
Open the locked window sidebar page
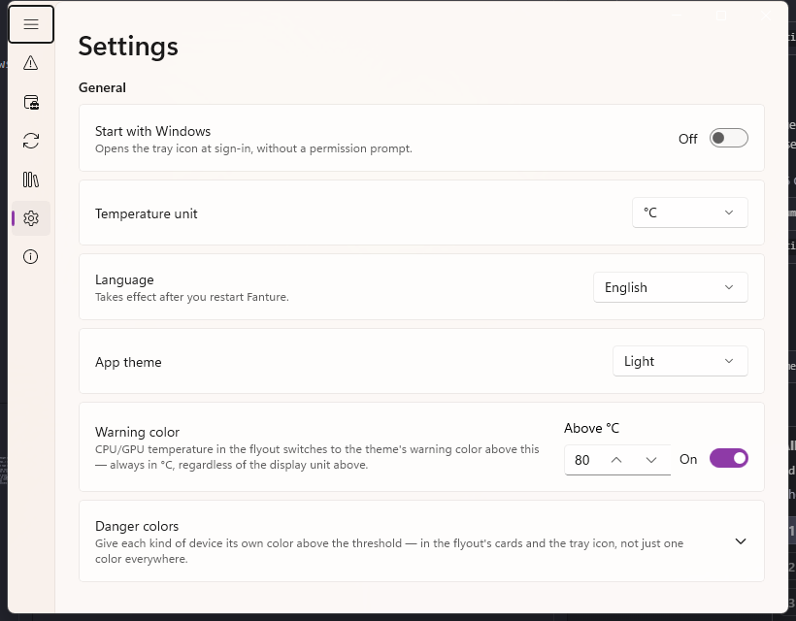[31, 102]
